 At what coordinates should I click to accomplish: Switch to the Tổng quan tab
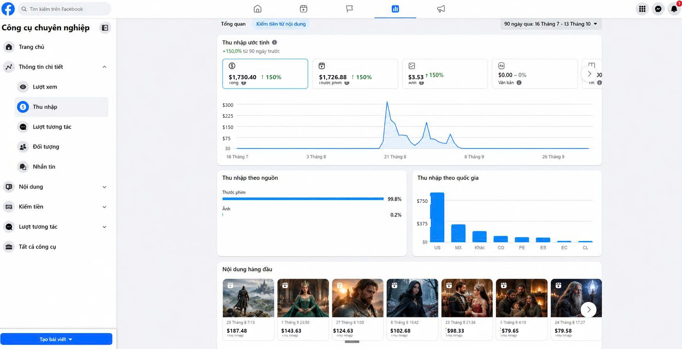pos(233,24)
